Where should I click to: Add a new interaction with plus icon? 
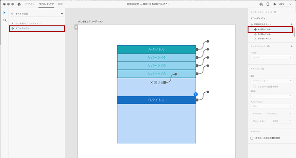click(291, 46)
